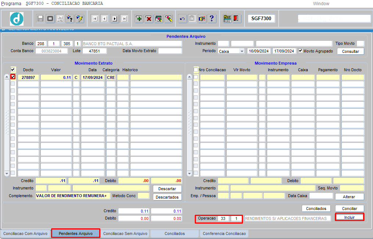Click the red door exit icon

[x=236, y=18]
